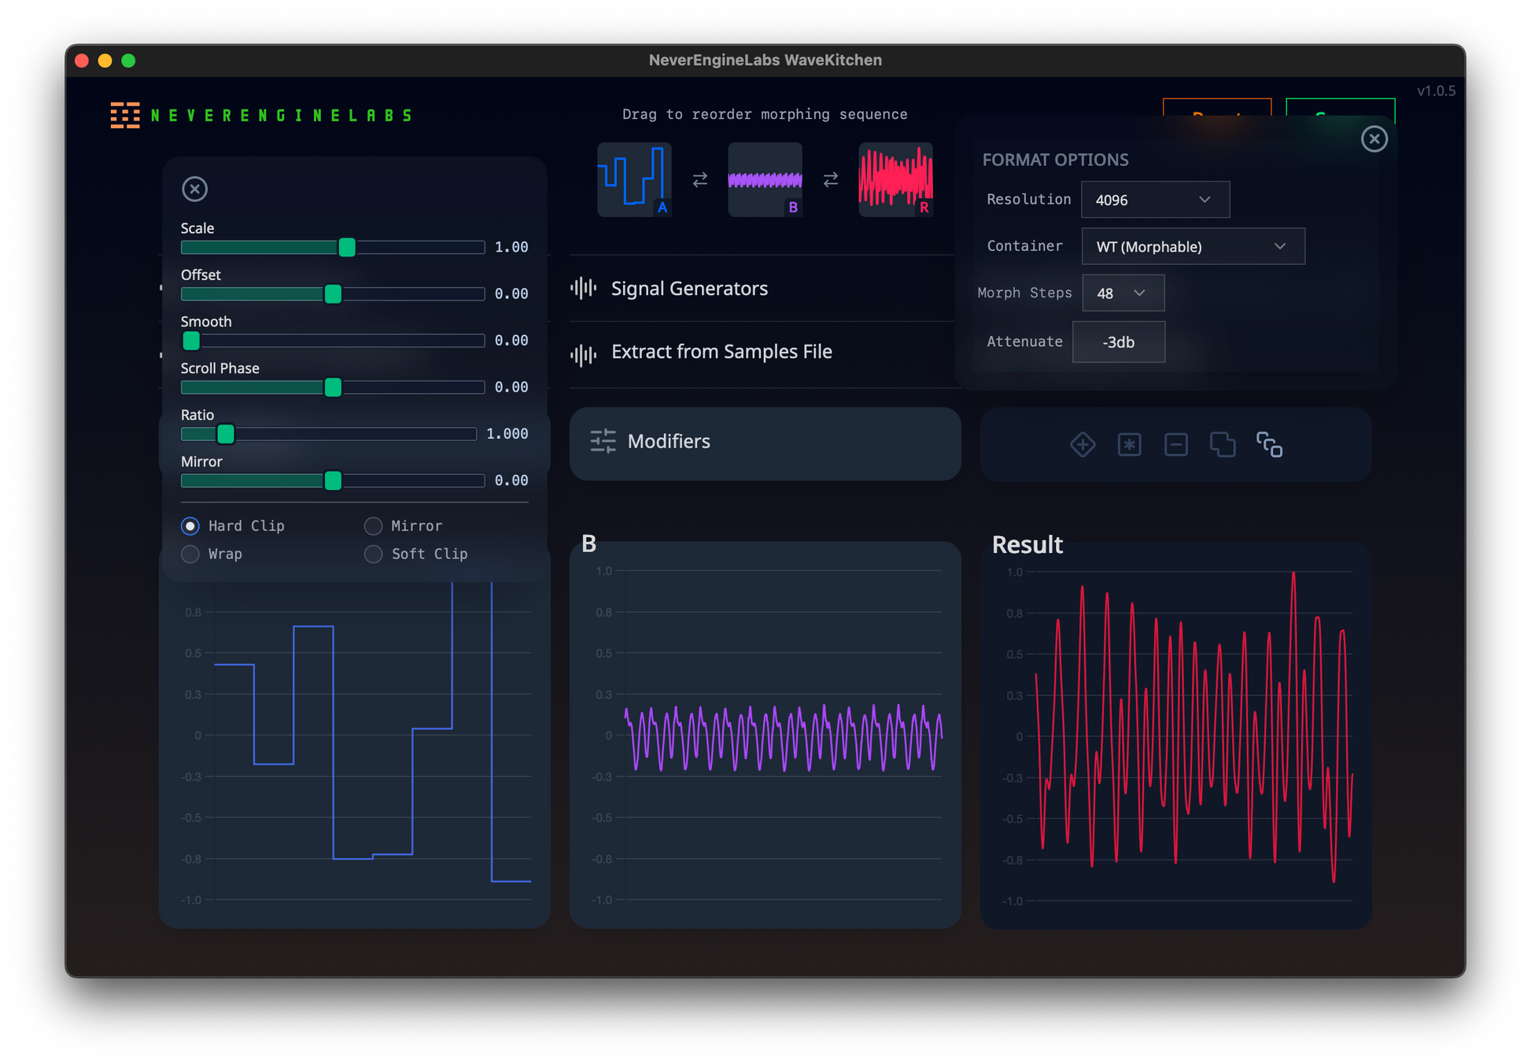Select the chained squares morph icon
Screen dimensions: 1531x1064
click(1269, 444)
